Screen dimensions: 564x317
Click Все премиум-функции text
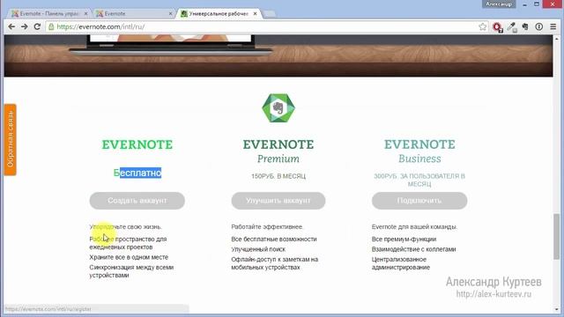click(404, 239)
